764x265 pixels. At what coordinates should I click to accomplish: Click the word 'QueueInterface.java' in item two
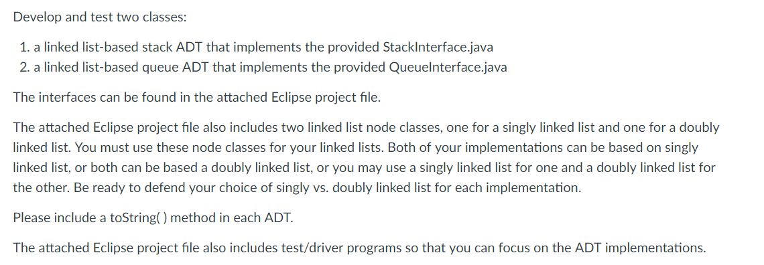pos(447,67)
